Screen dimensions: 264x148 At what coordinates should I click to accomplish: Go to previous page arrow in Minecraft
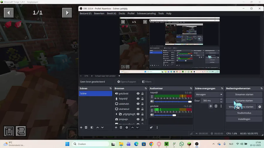(x=9, y=13)
